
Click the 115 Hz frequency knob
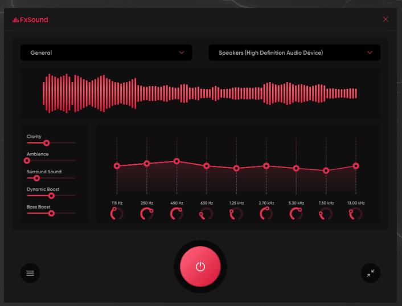pyautogui.click(x=117, y=214)
